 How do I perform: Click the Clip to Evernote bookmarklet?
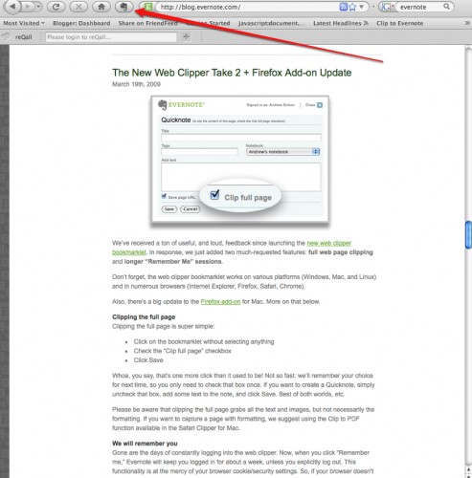(399, 23)
